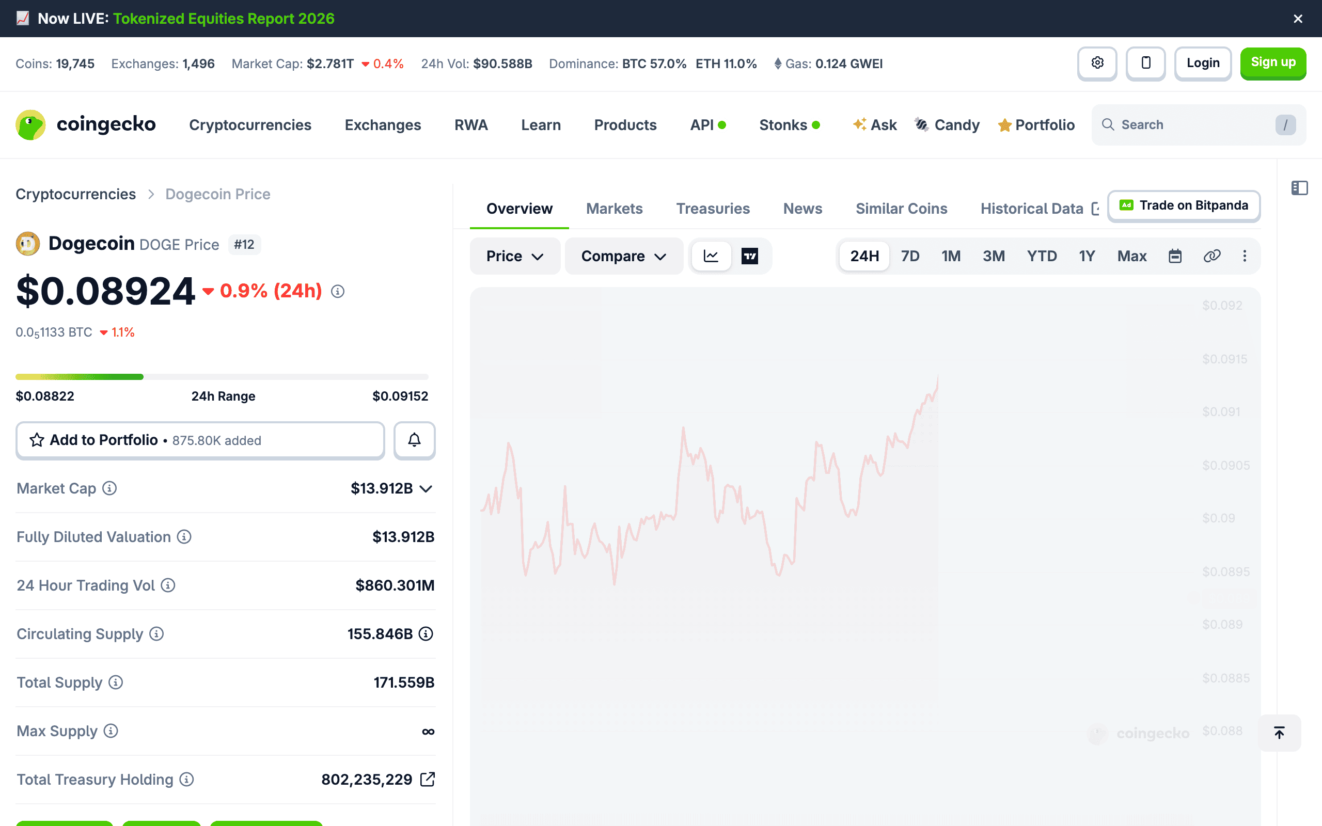Open the Candy rewards link
This screenshot has height=826, width=1322.
(x=947, y=125)
